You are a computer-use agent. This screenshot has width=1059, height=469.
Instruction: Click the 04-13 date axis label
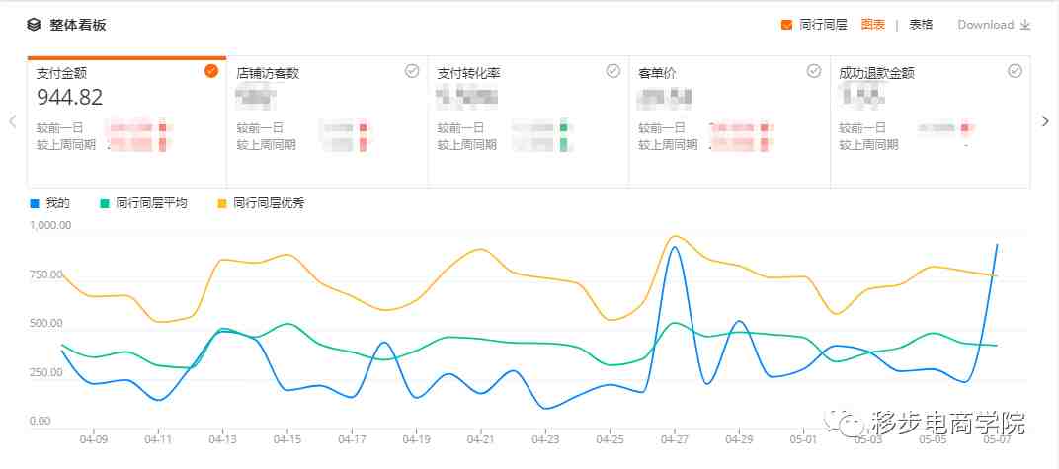pyautogui.click(x=222, y=439)
